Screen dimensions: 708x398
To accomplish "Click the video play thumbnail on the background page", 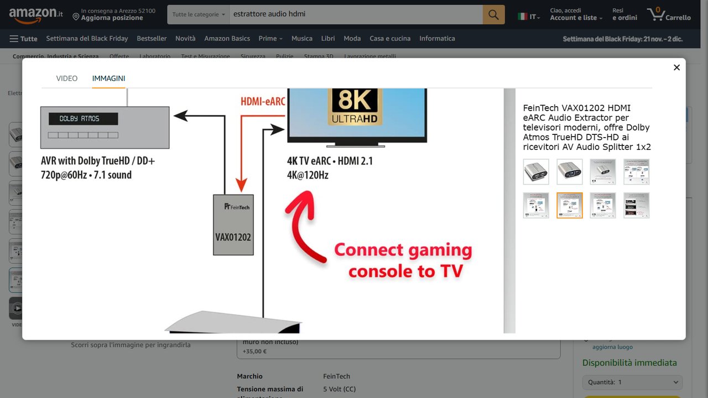I will point(15,308).
